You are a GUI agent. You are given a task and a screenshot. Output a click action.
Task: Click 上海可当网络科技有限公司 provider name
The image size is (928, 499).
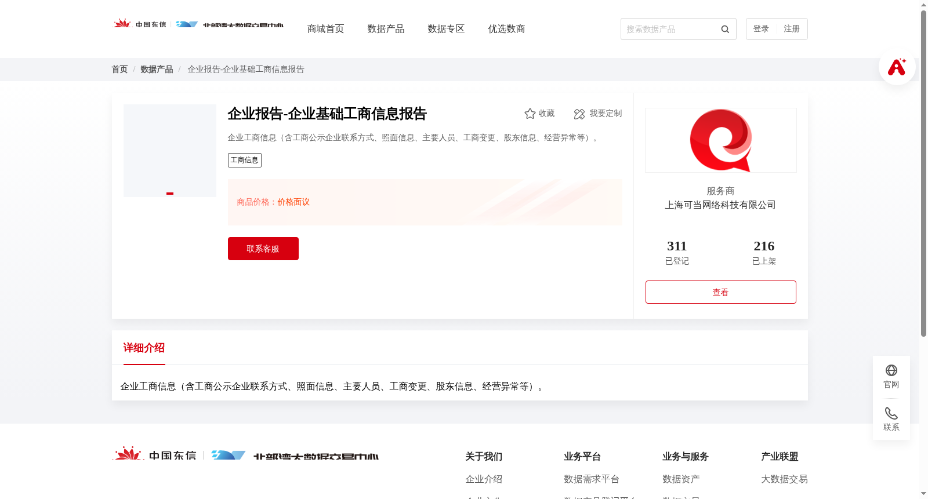[720, 205]
